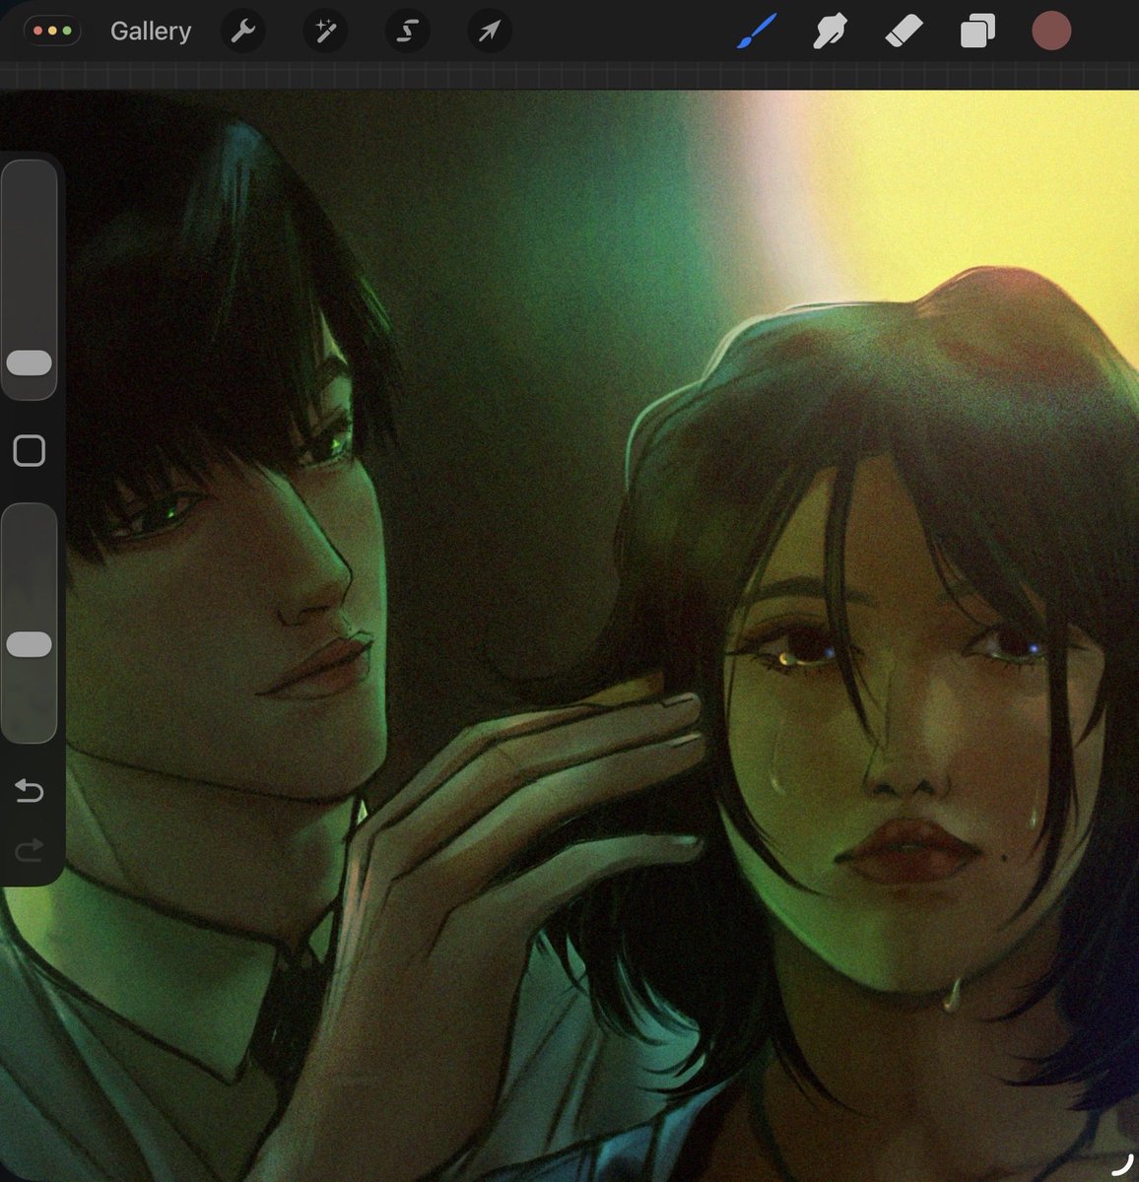Click the brush size slider handle
The width and height of the screenshot is (1139, 1182).
tap(29, 362)
